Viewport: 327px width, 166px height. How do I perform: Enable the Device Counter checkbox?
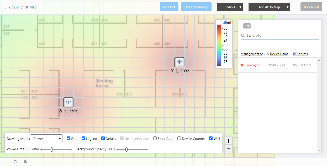point(179,138)
